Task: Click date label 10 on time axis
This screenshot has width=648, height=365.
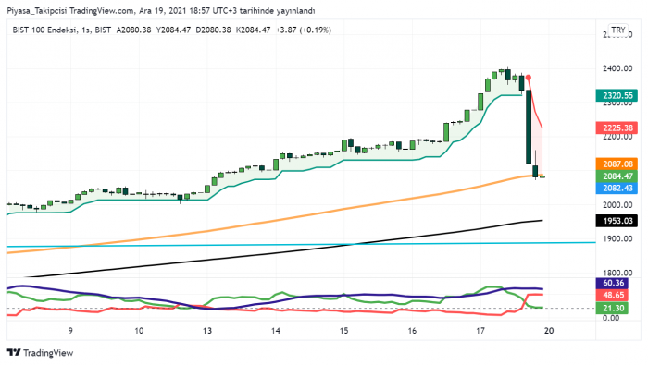Action: [x=139, y=331]
